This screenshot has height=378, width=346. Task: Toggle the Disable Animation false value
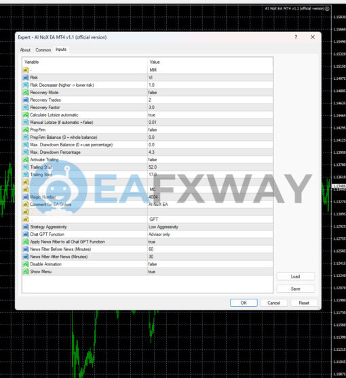click(x=210, y=264)
